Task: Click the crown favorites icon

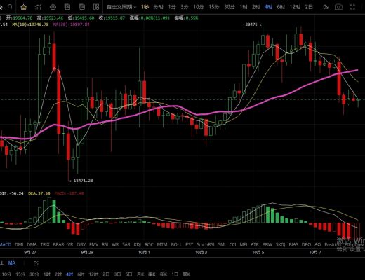Action: click(23, 7)
